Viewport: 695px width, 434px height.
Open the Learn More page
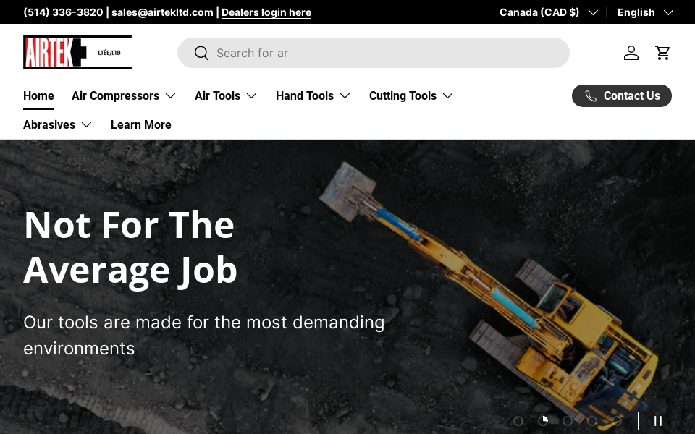coord(140,124)
